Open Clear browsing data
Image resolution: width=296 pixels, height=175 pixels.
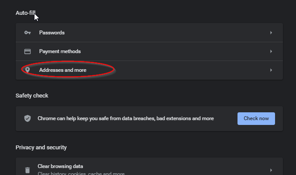tap(149, 167)
